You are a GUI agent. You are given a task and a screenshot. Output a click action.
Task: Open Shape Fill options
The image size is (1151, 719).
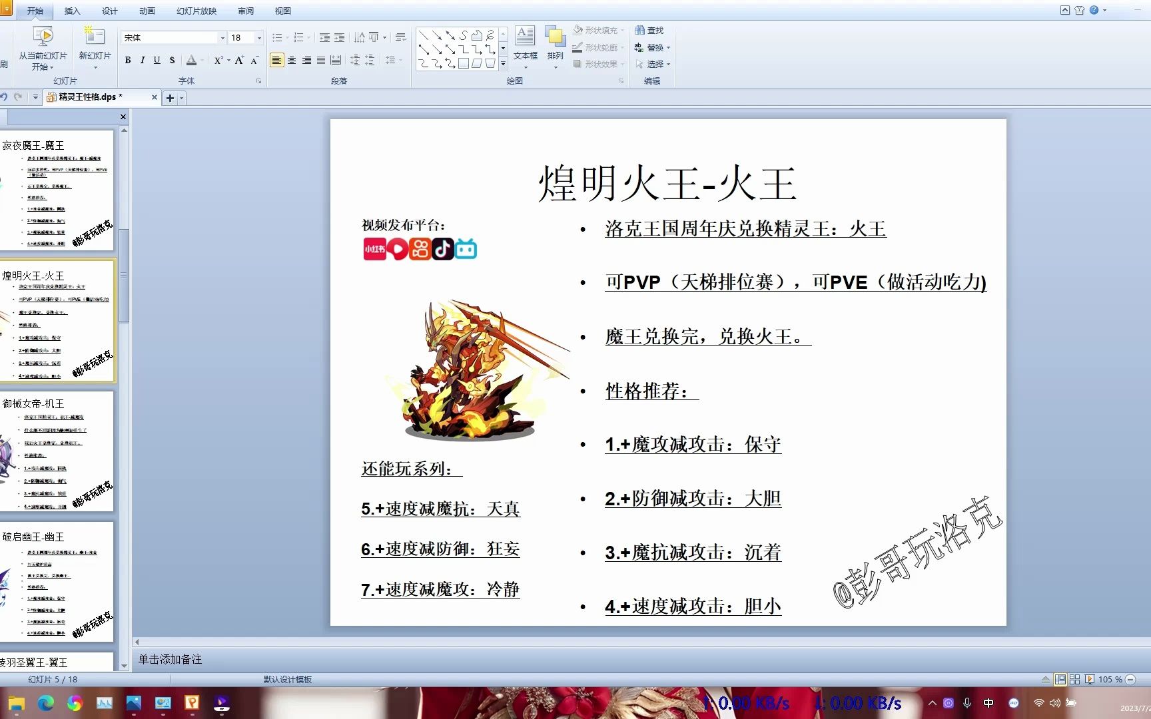click(x=598, y=30)
